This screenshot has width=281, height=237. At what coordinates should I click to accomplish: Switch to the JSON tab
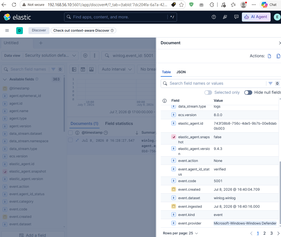[x=181, y=72]
